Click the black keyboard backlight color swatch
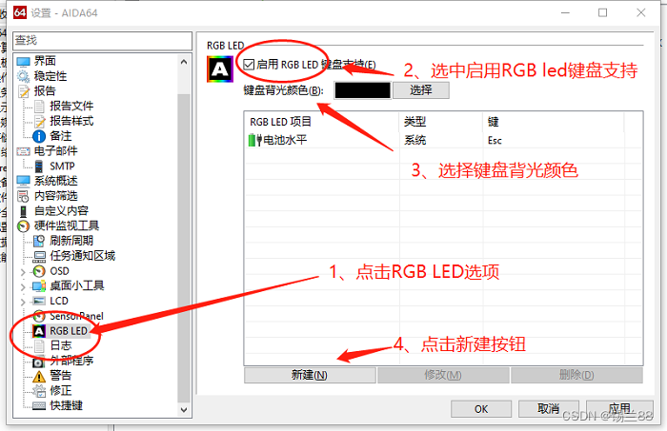Viewport: 667px width, 431px height. 362,90
